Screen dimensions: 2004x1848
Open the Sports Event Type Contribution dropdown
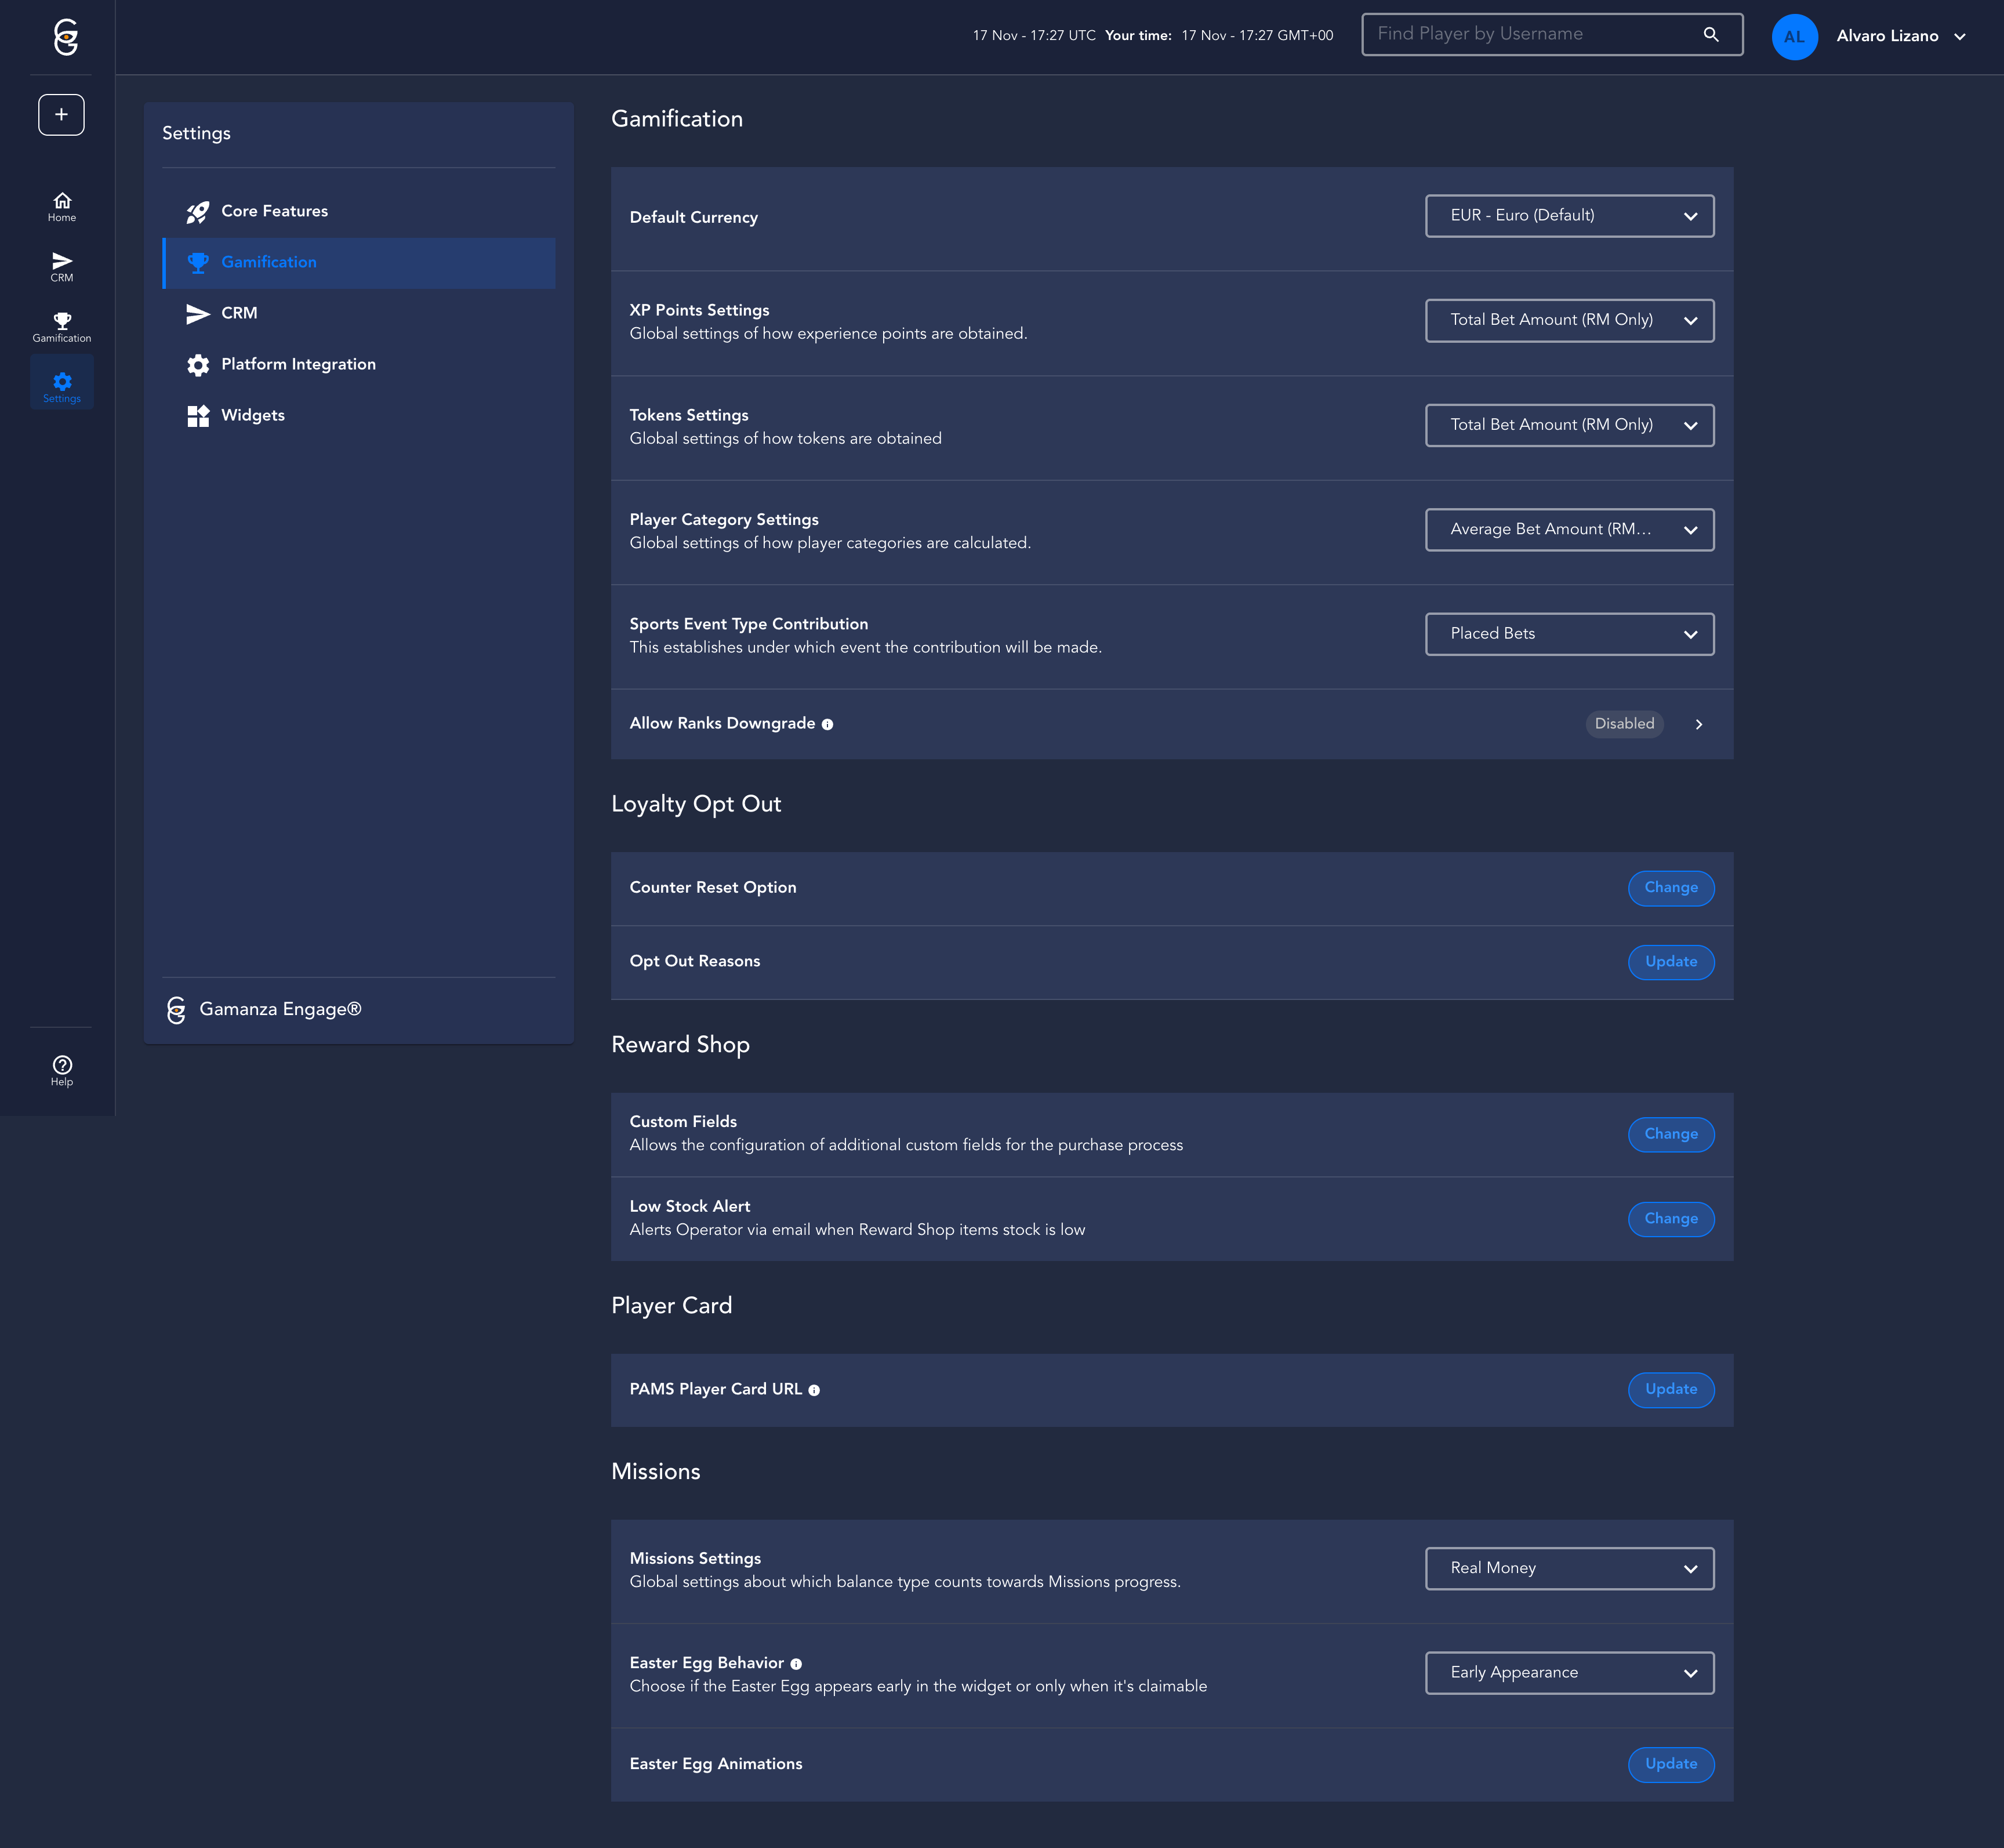(1569, 634)
